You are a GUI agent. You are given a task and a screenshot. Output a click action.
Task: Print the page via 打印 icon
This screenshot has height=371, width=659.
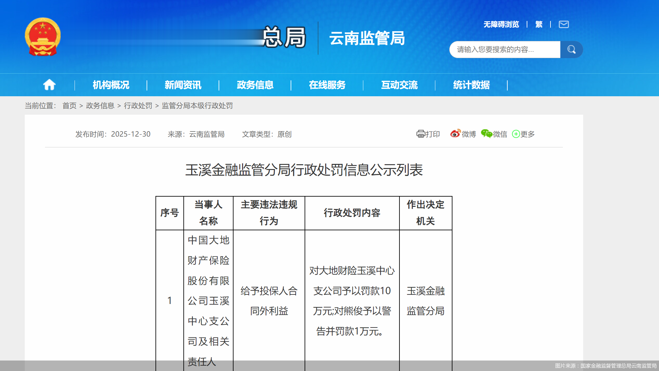[428, 134]
